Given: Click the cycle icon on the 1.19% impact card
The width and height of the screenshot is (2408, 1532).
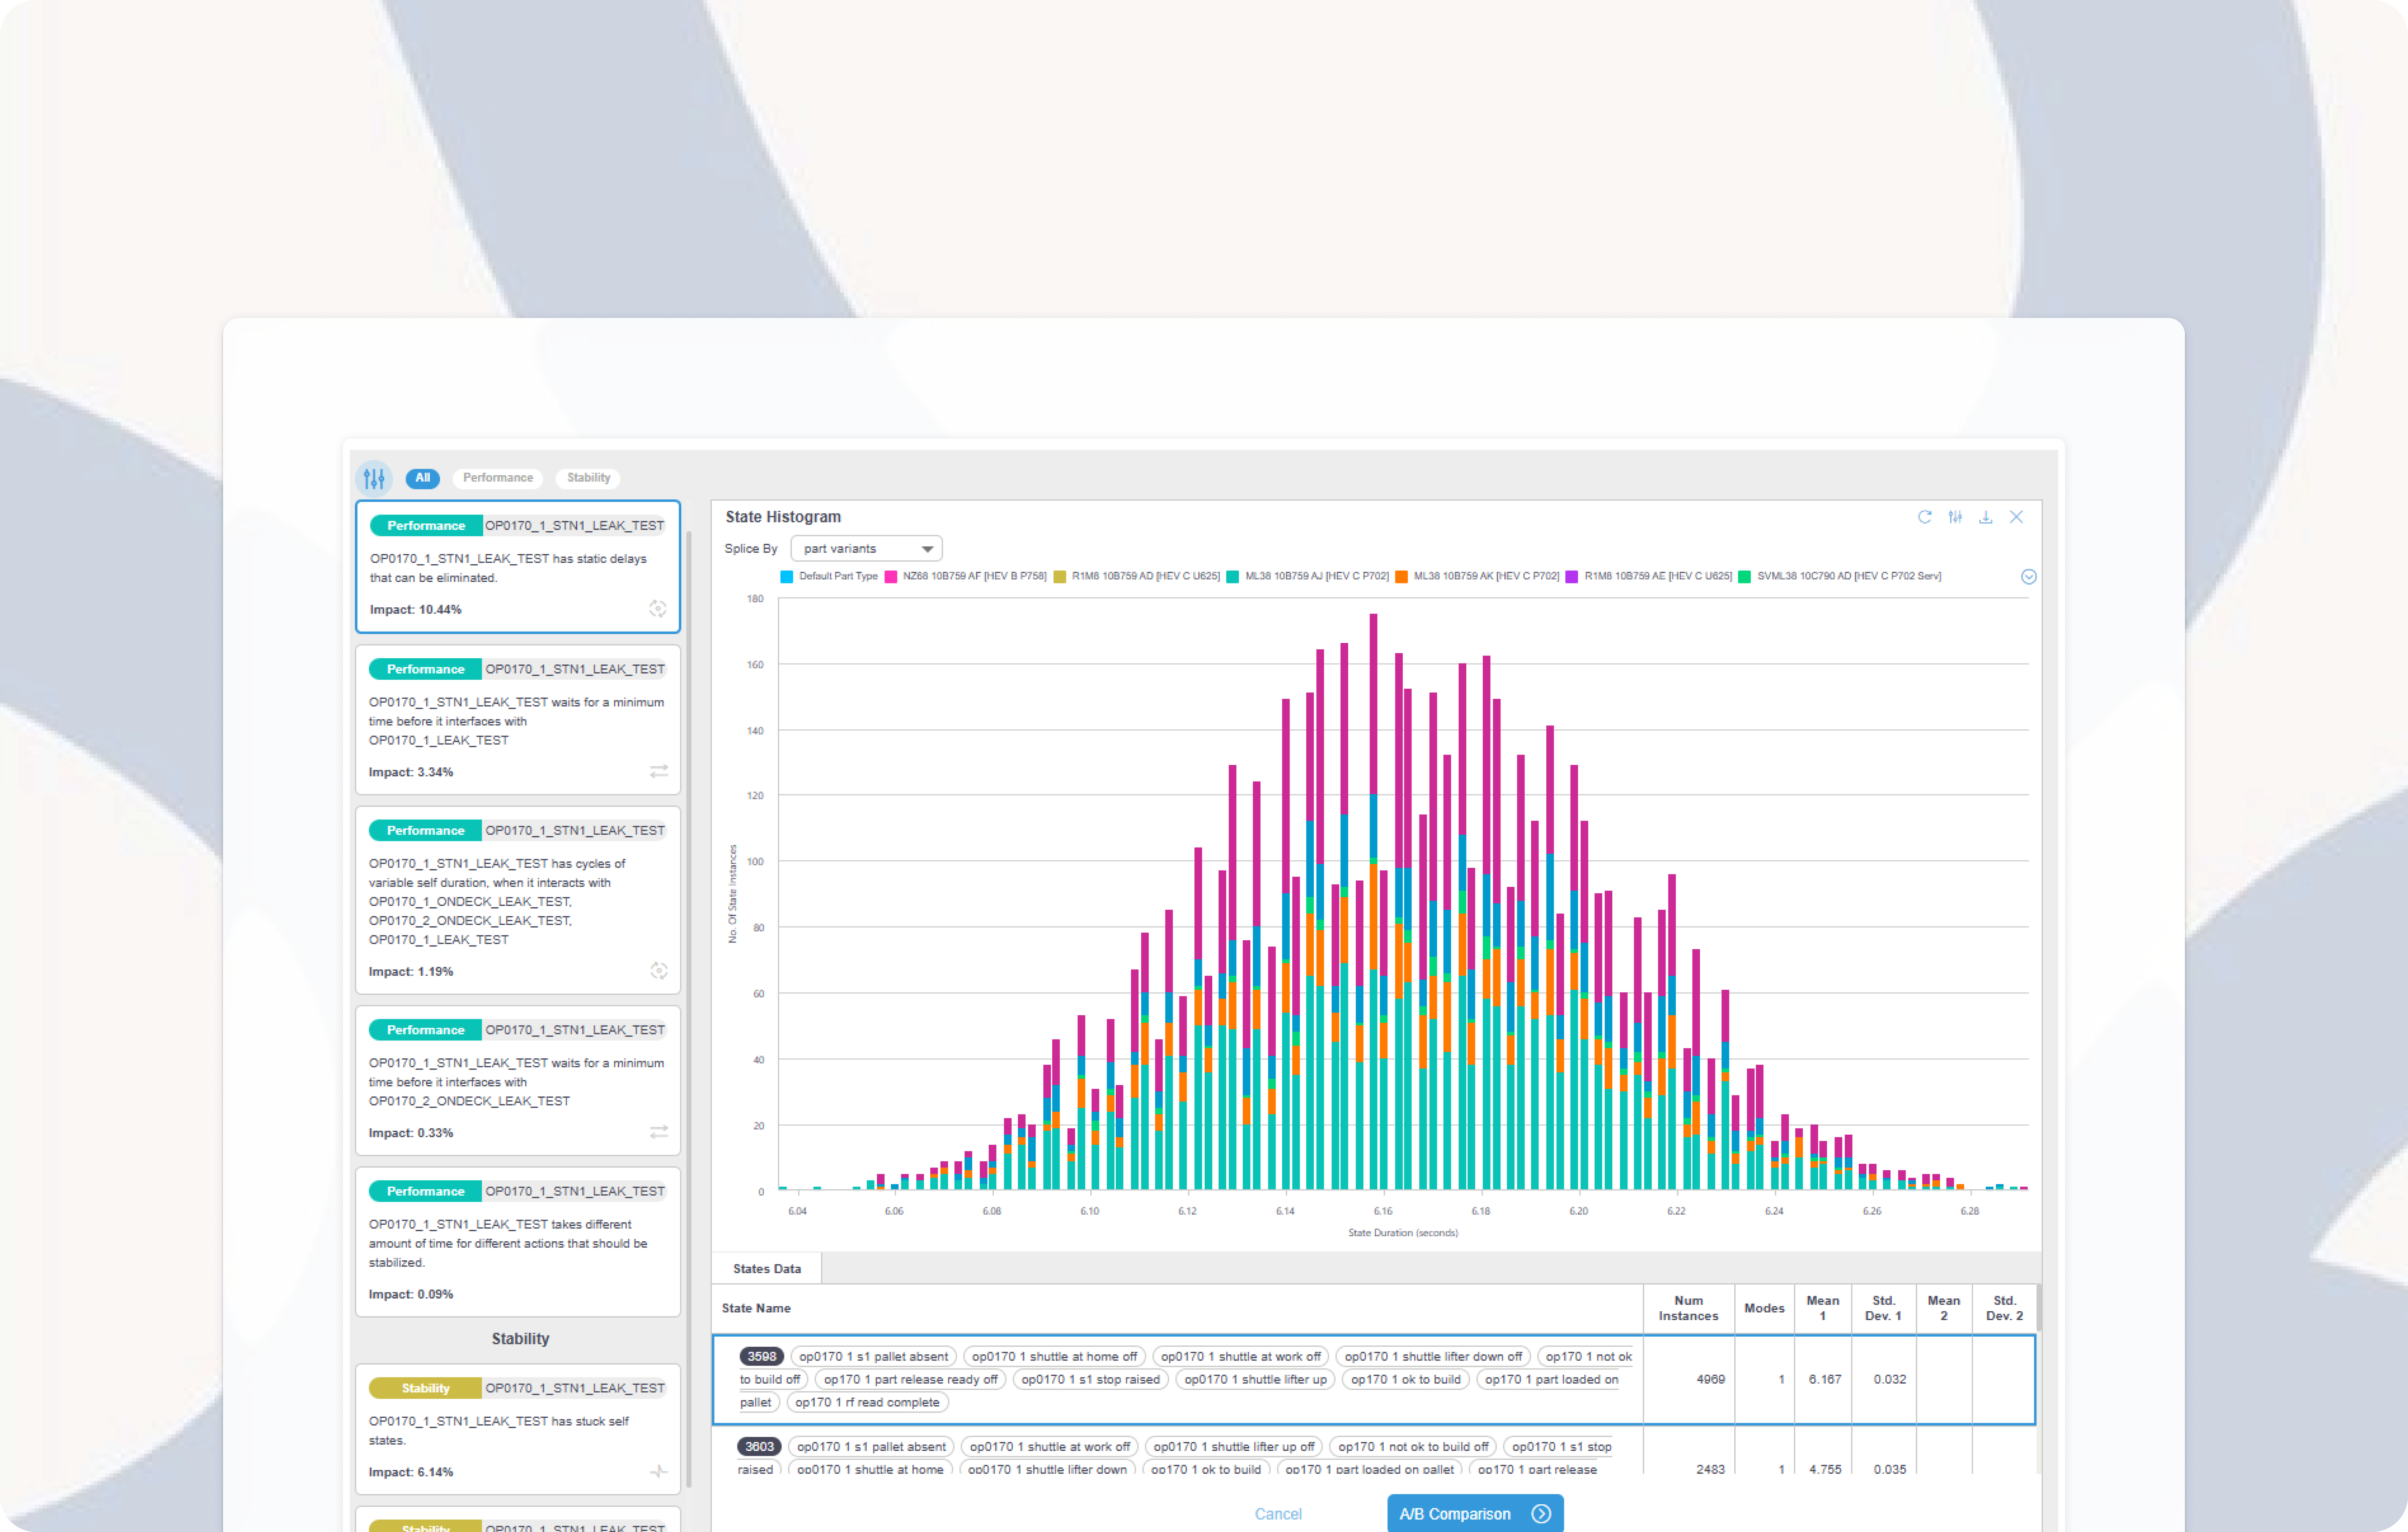Looking at the screenshot, I should (659, 971).
